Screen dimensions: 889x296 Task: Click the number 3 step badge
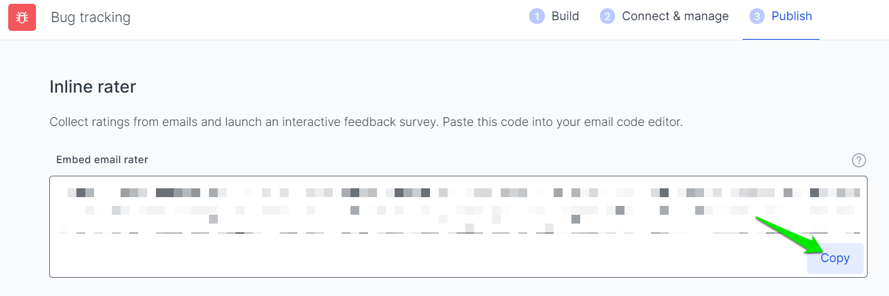point(756,16)
